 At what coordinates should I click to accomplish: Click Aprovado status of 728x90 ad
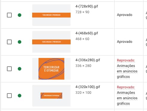[124, 15]
